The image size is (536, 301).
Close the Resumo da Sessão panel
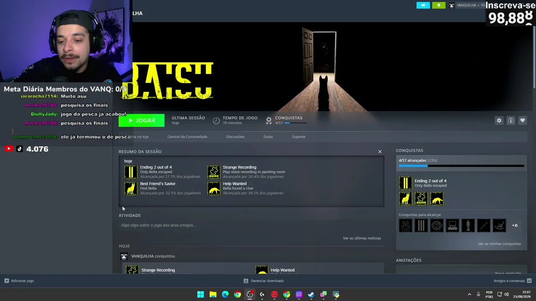click(x=380, y=151)
